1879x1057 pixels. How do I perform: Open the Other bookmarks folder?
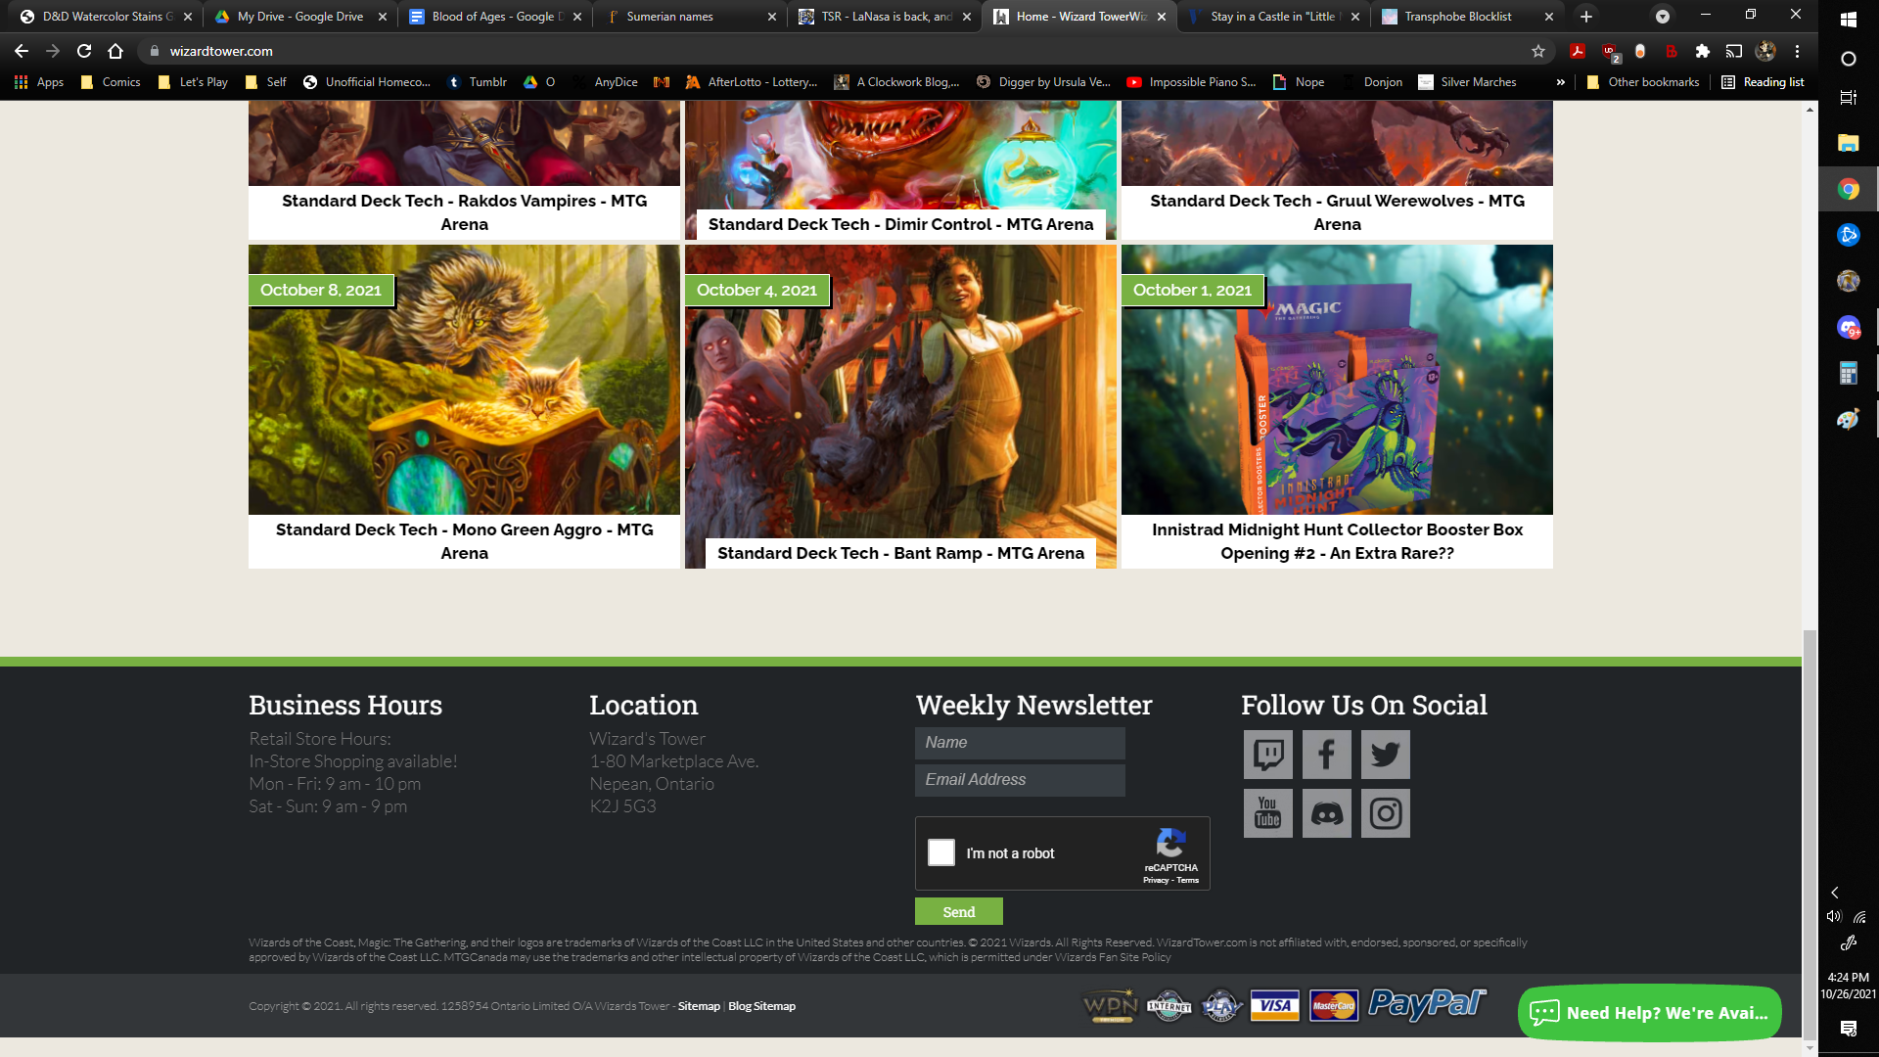point(1643,82)
